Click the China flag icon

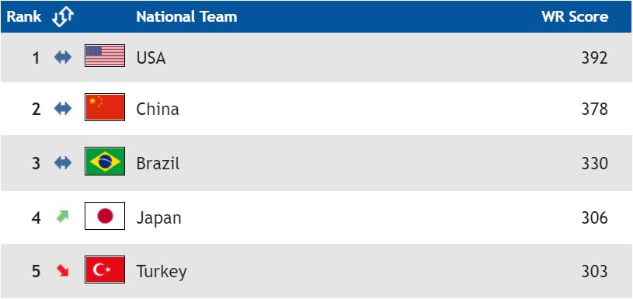pyautogui.click(x=105, y=107)
